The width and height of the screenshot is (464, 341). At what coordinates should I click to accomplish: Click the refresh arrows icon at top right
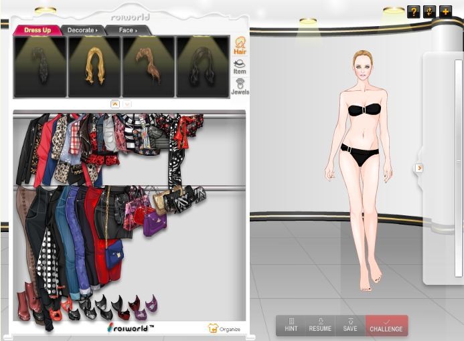click(429, 11)
